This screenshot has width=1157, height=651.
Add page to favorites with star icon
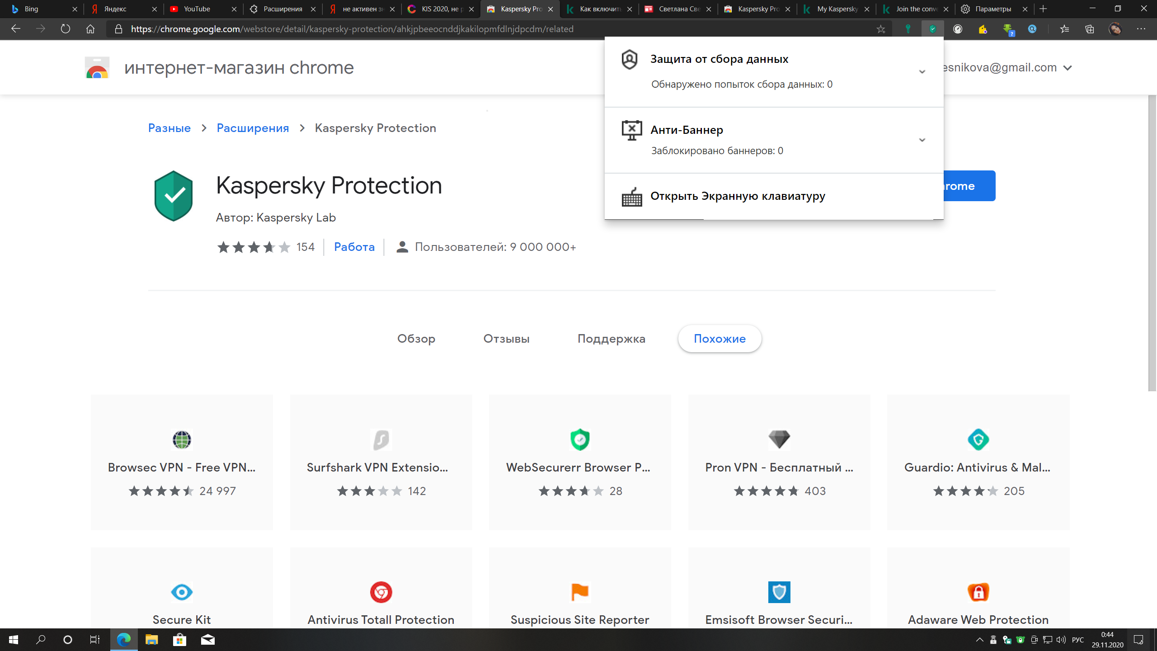[880, 29]
